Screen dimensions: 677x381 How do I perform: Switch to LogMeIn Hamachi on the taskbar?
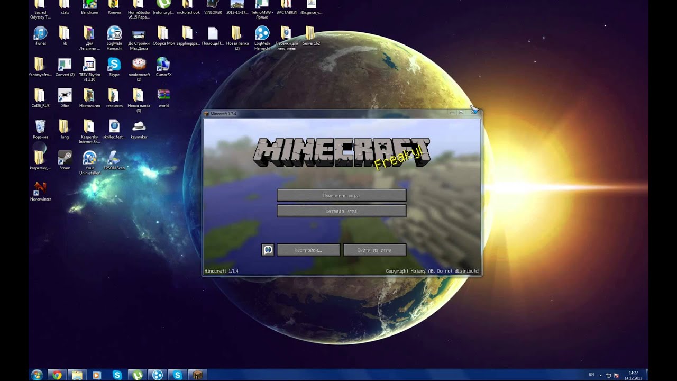pyautogui.click(x=157, y=375)
